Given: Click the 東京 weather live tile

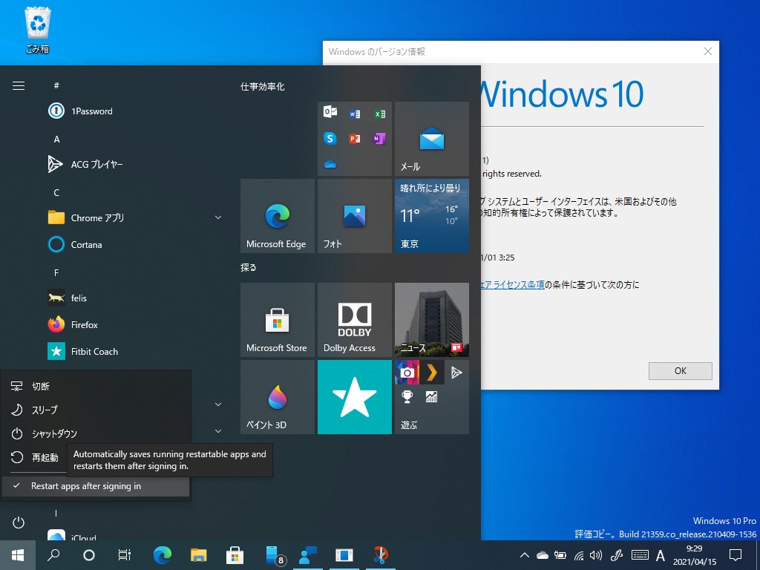Looking at the screenshot, I should tap(431, 215).
